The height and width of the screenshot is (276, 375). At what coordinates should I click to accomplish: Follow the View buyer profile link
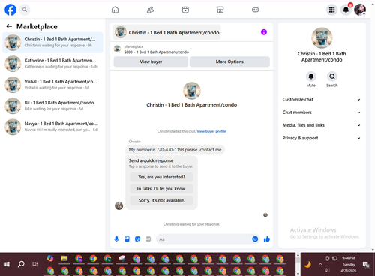(x=211, y=131)
